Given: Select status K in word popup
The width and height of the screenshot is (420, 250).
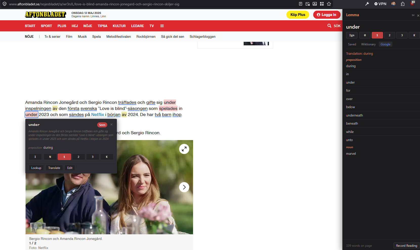Looking at the screenshot, I should pyautogui.click(x=107, y=157).
